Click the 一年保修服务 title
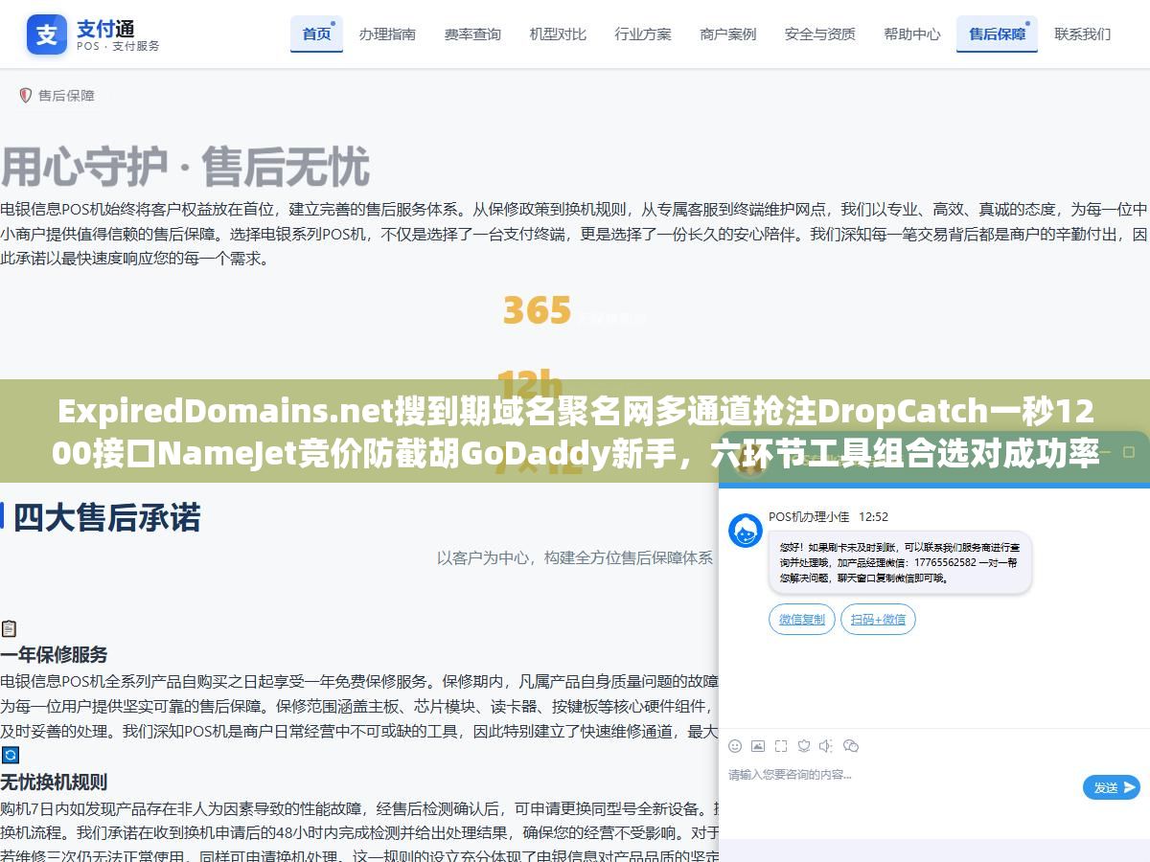 coord(54,655)
